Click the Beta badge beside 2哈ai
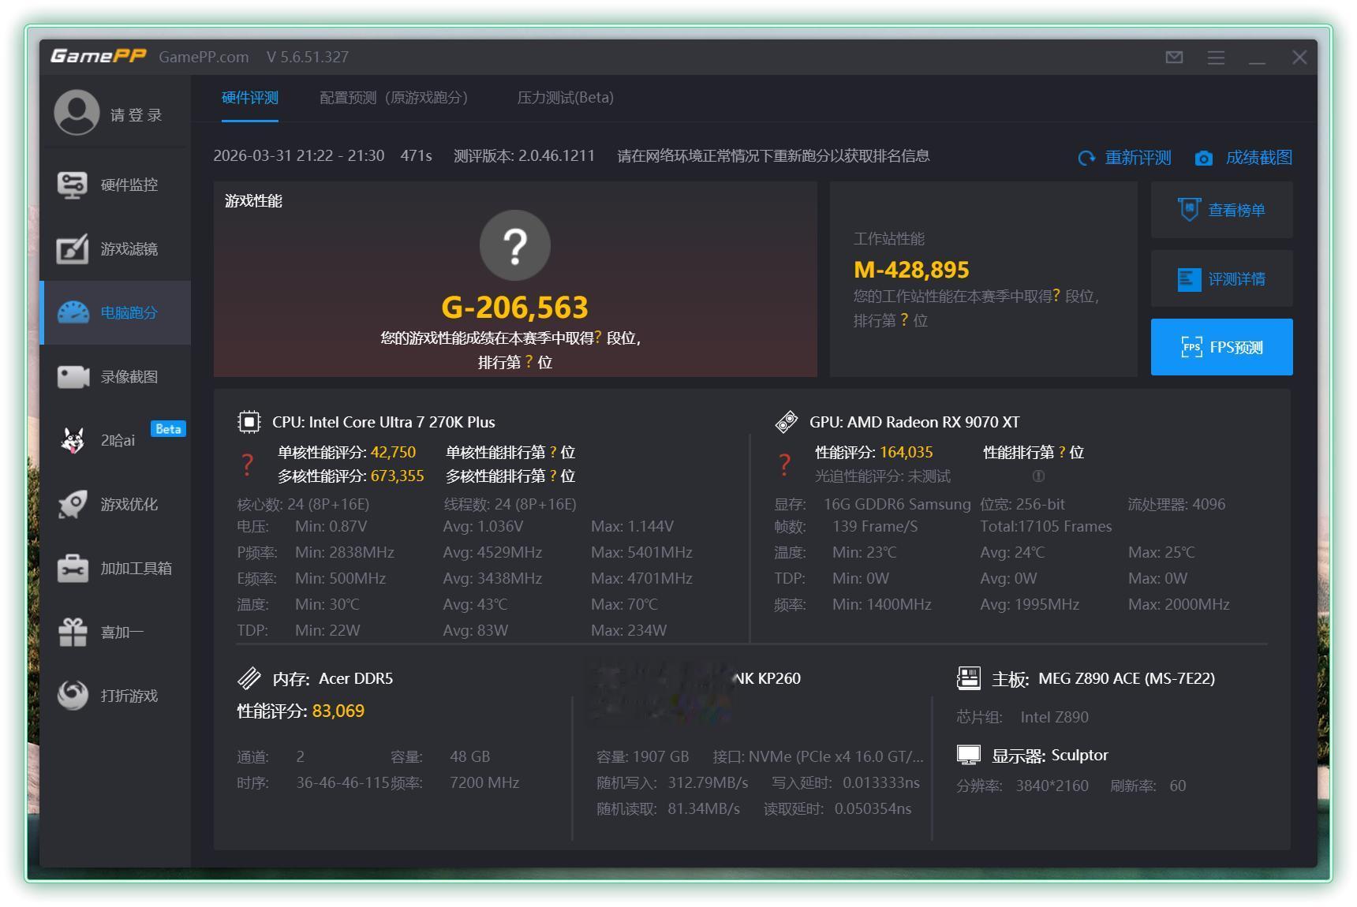The width and height of the screenshot is (1357, 907). pyautogui.click(x=168, y=429)
